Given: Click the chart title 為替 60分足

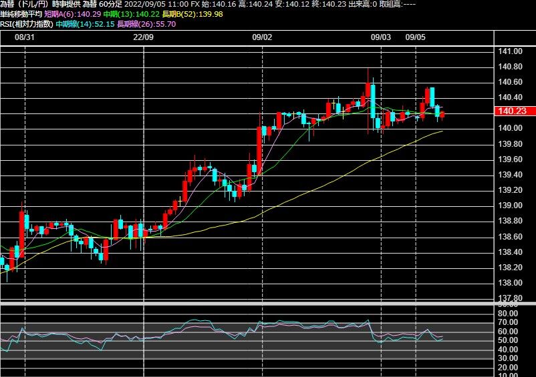Looking at the screenshot, I should coord(102,5).
